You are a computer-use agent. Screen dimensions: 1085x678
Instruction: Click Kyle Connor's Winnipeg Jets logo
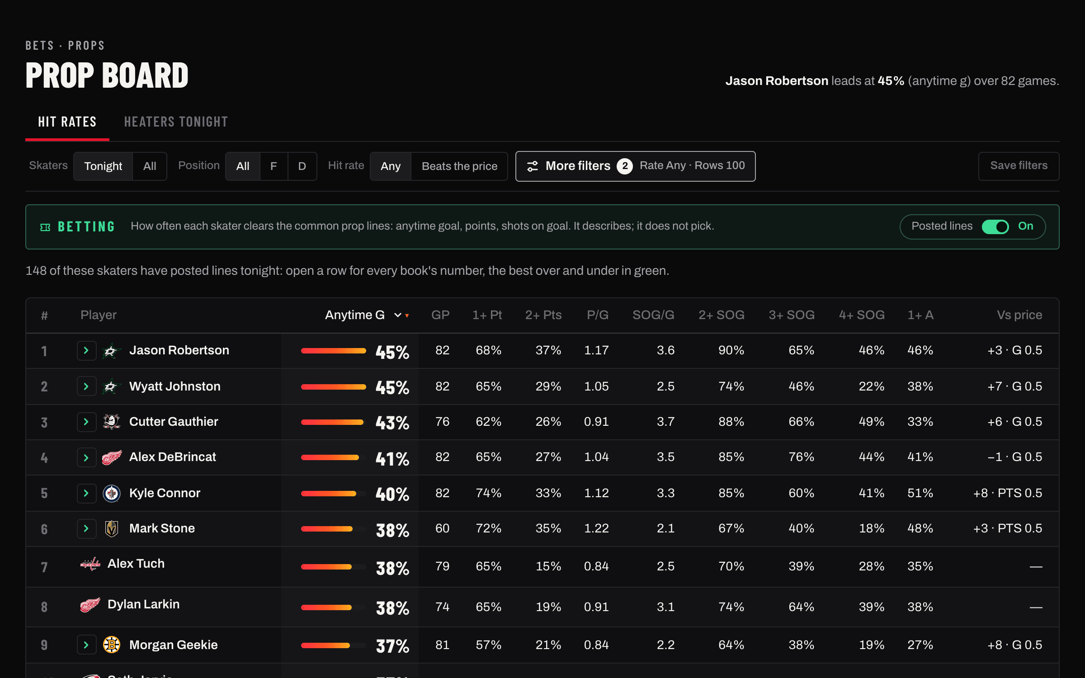coord(111,493)
